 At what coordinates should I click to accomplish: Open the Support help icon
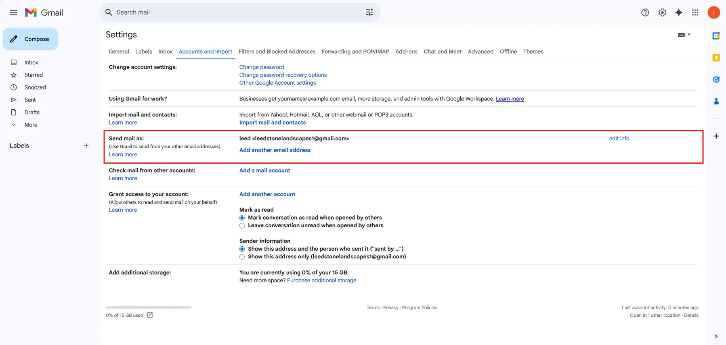pyautogui.click(x=645, y=12)
